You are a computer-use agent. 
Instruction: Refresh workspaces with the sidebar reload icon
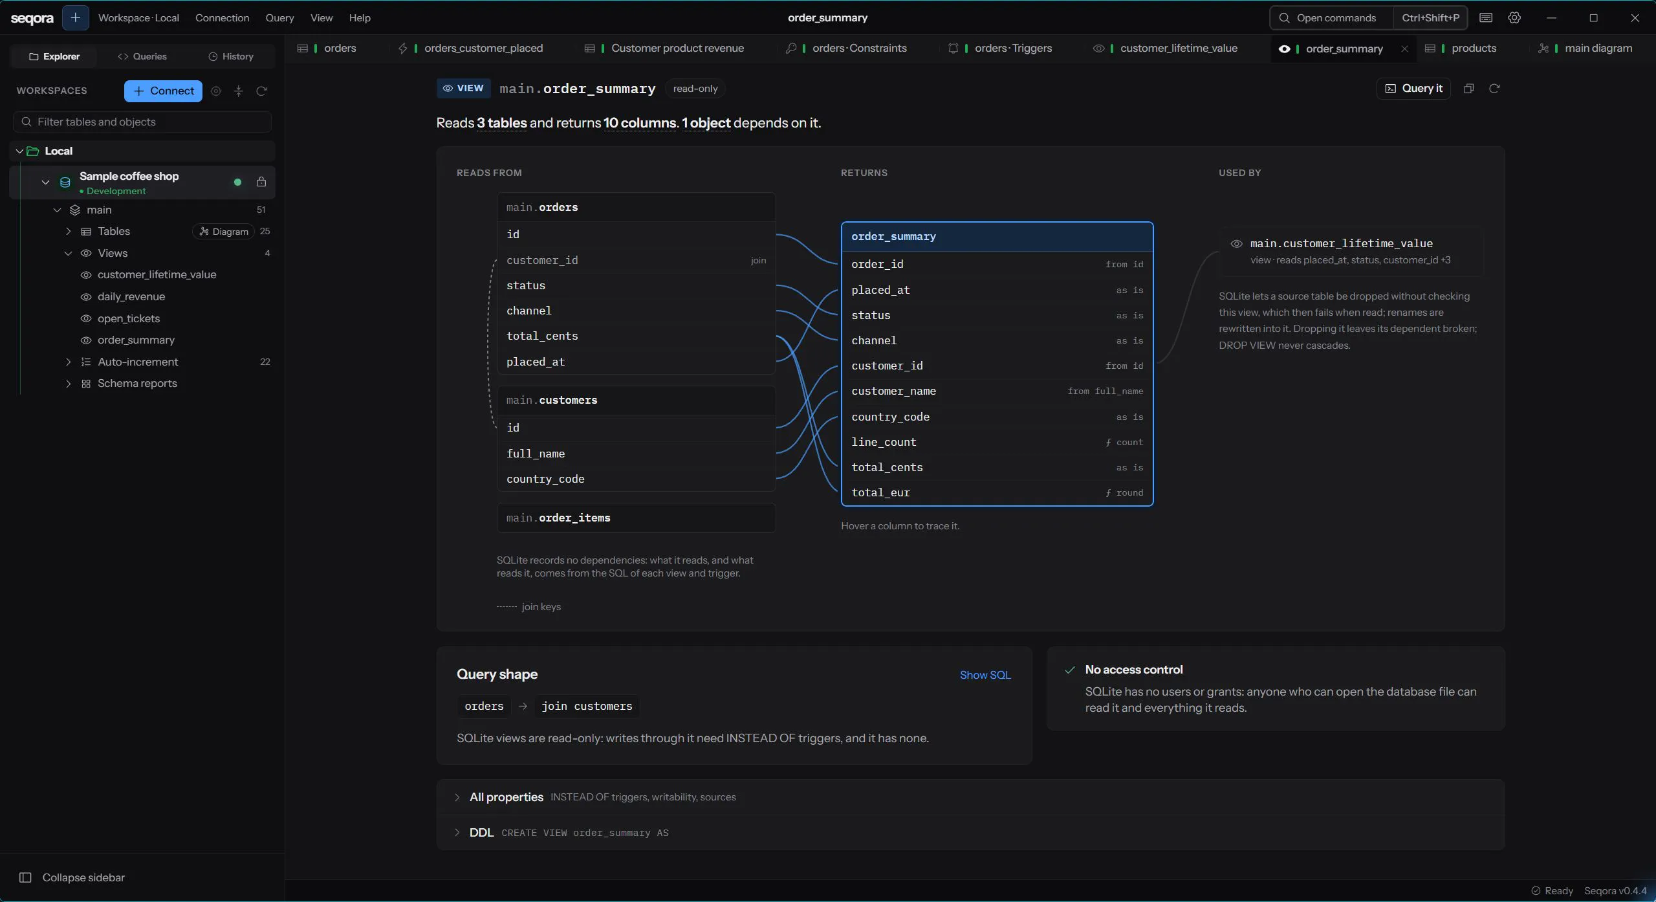tap(261, 91)
